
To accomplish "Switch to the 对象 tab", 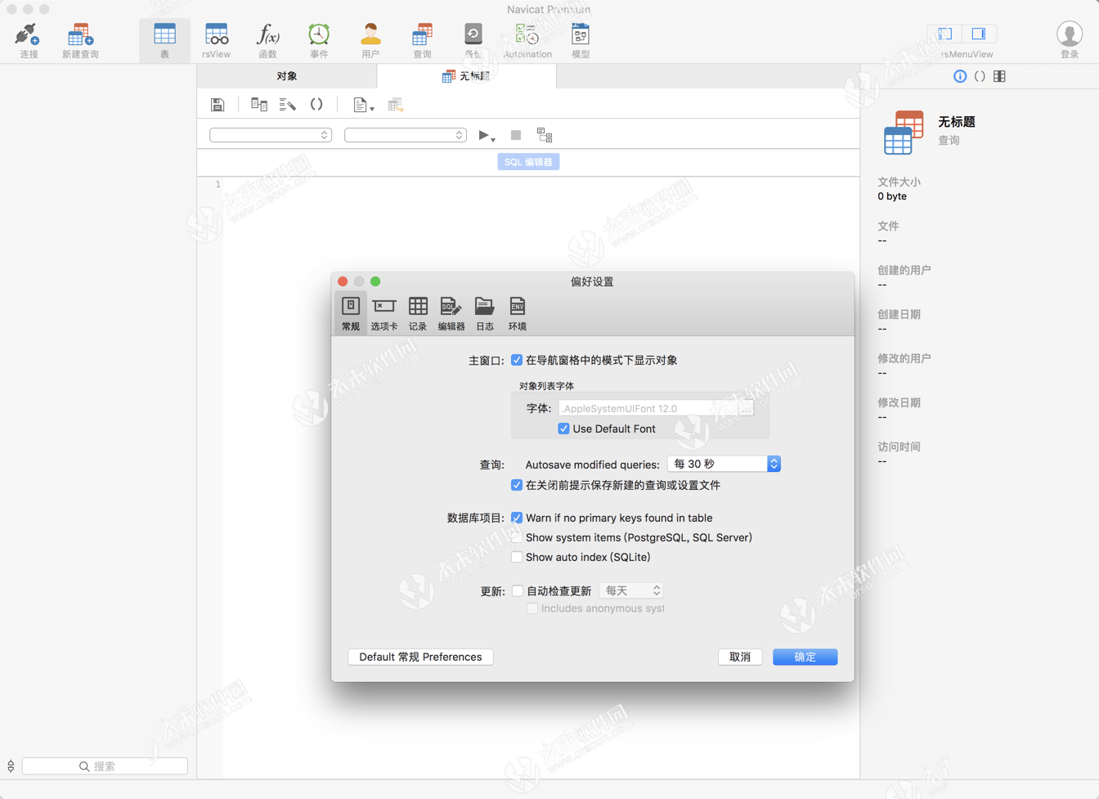I will (286, 76).
